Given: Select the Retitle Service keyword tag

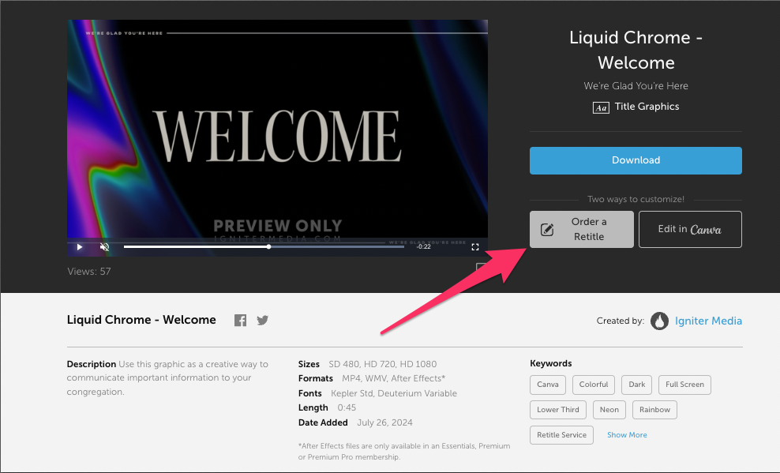Looking at the screenshot, I should pos(561,435).
